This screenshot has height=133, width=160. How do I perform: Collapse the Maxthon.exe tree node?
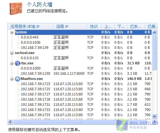coord(12,79)
